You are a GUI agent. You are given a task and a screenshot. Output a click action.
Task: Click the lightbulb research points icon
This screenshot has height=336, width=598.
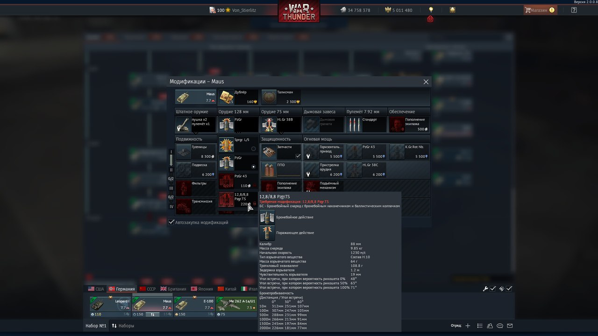coord(431,9)
